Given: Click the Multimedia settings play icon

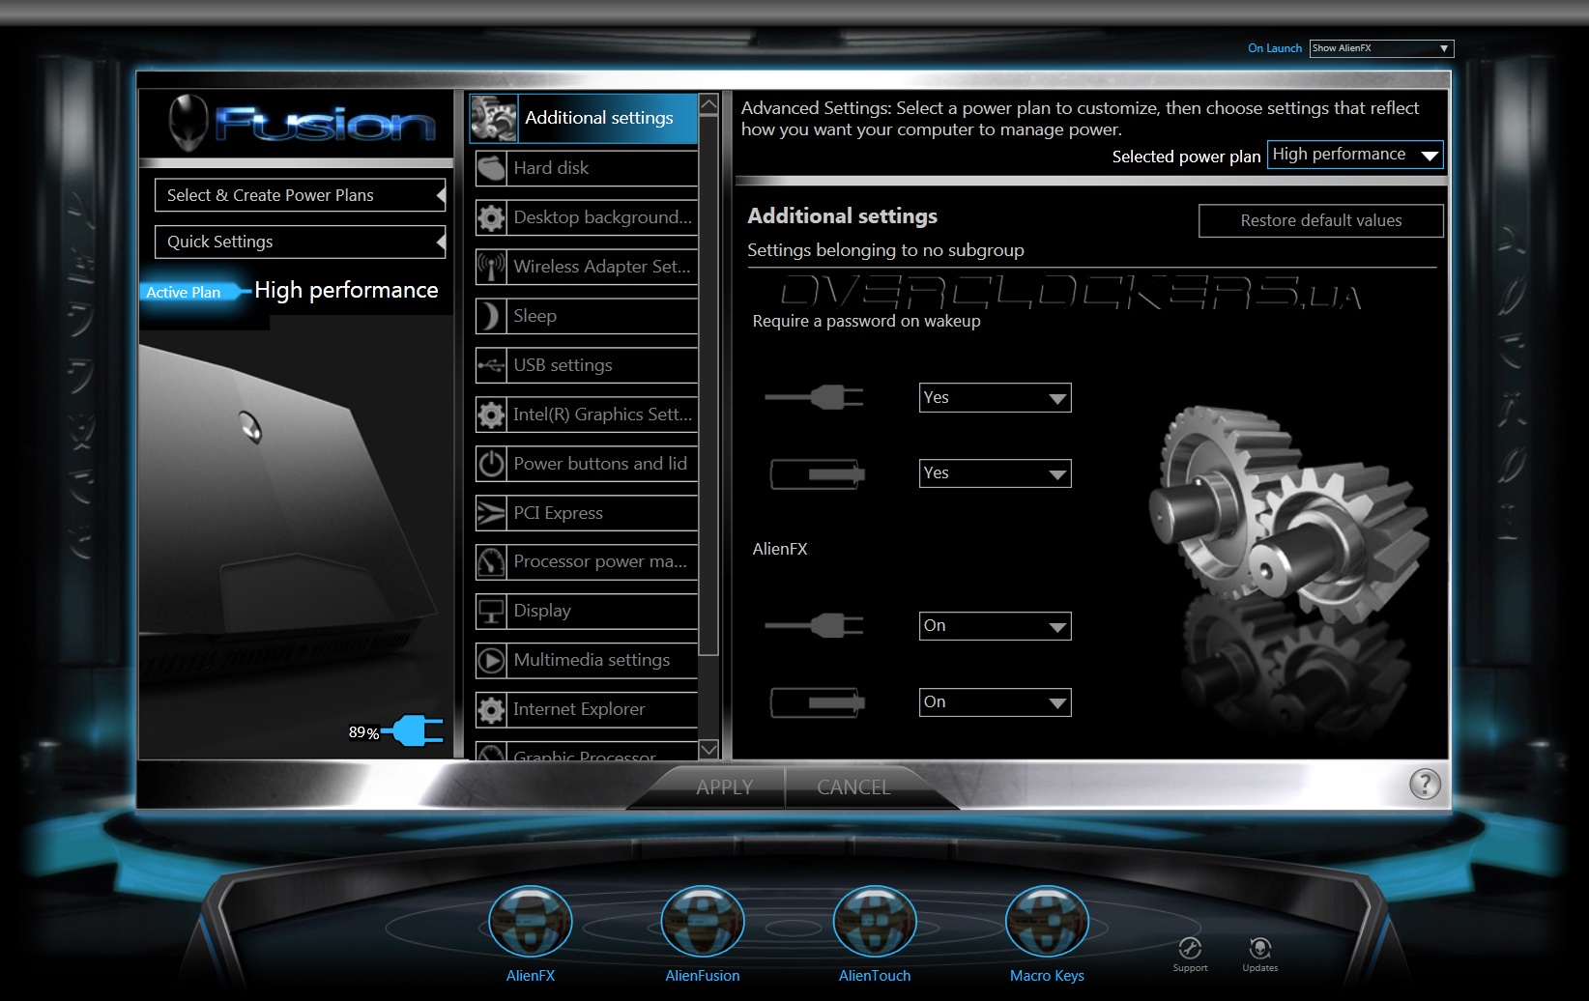Looking at the screenshot, I should (491, 660).
